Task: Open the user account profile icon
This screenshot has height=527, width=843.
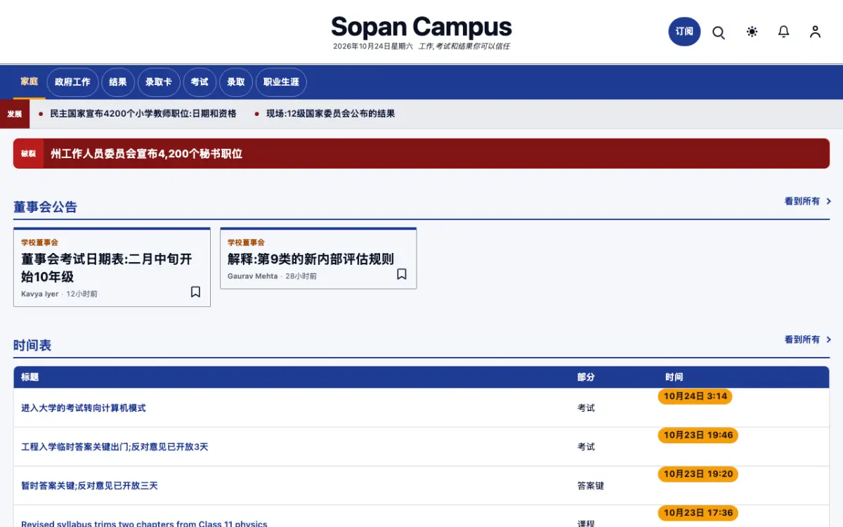Action: coord(815,32)
